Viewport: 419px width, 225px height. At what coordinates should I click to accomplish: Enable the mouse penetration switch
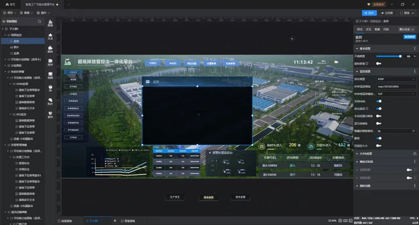click(x=378, y=63)
